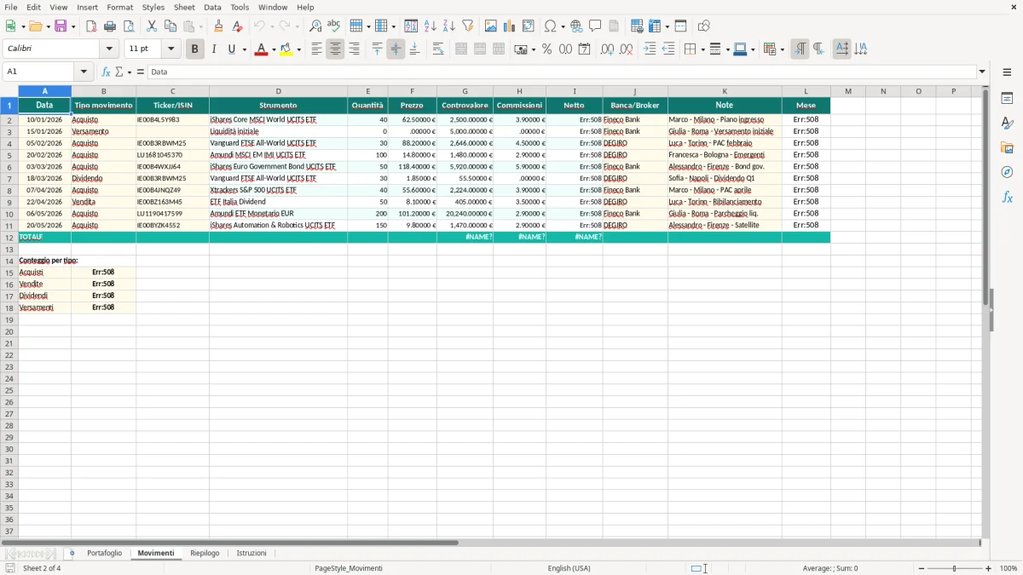Toggle the AutoFilter funnel icon
This screenshot has height=575, width=1023.
pyautogui.click(x=467, y=26)
